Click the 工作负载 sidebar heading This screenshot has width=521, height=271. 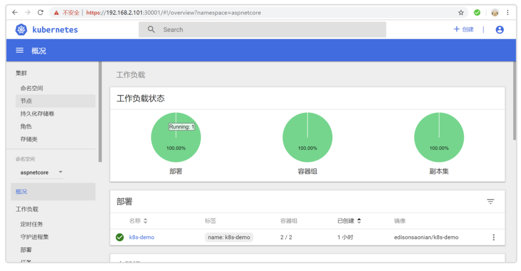(27, 210)
